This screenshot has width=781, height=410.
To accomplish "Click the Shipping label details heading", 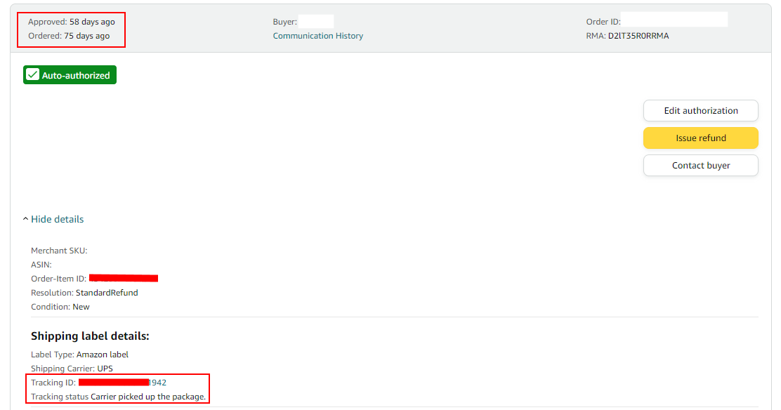I will (90, 336).
